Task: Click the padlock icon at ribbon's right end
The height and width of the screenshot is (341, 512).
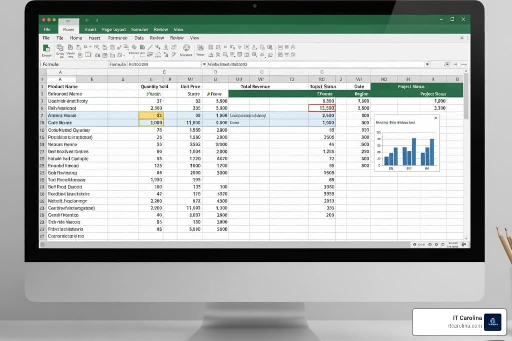Action: coord(293,47)
